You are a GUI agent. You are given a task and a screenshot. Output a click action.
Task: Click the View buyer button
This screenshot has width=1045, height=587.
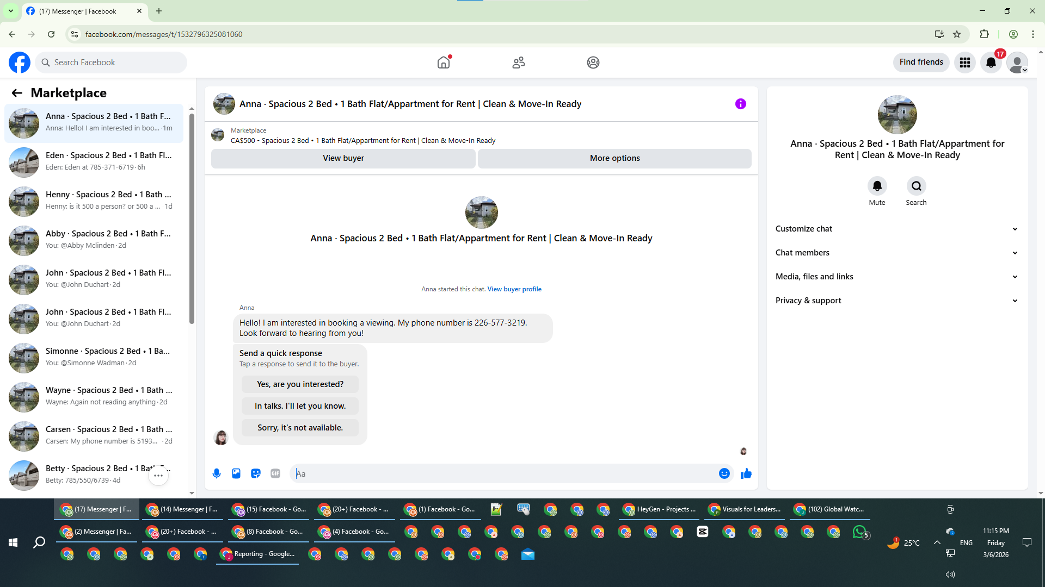coord(343,158)
